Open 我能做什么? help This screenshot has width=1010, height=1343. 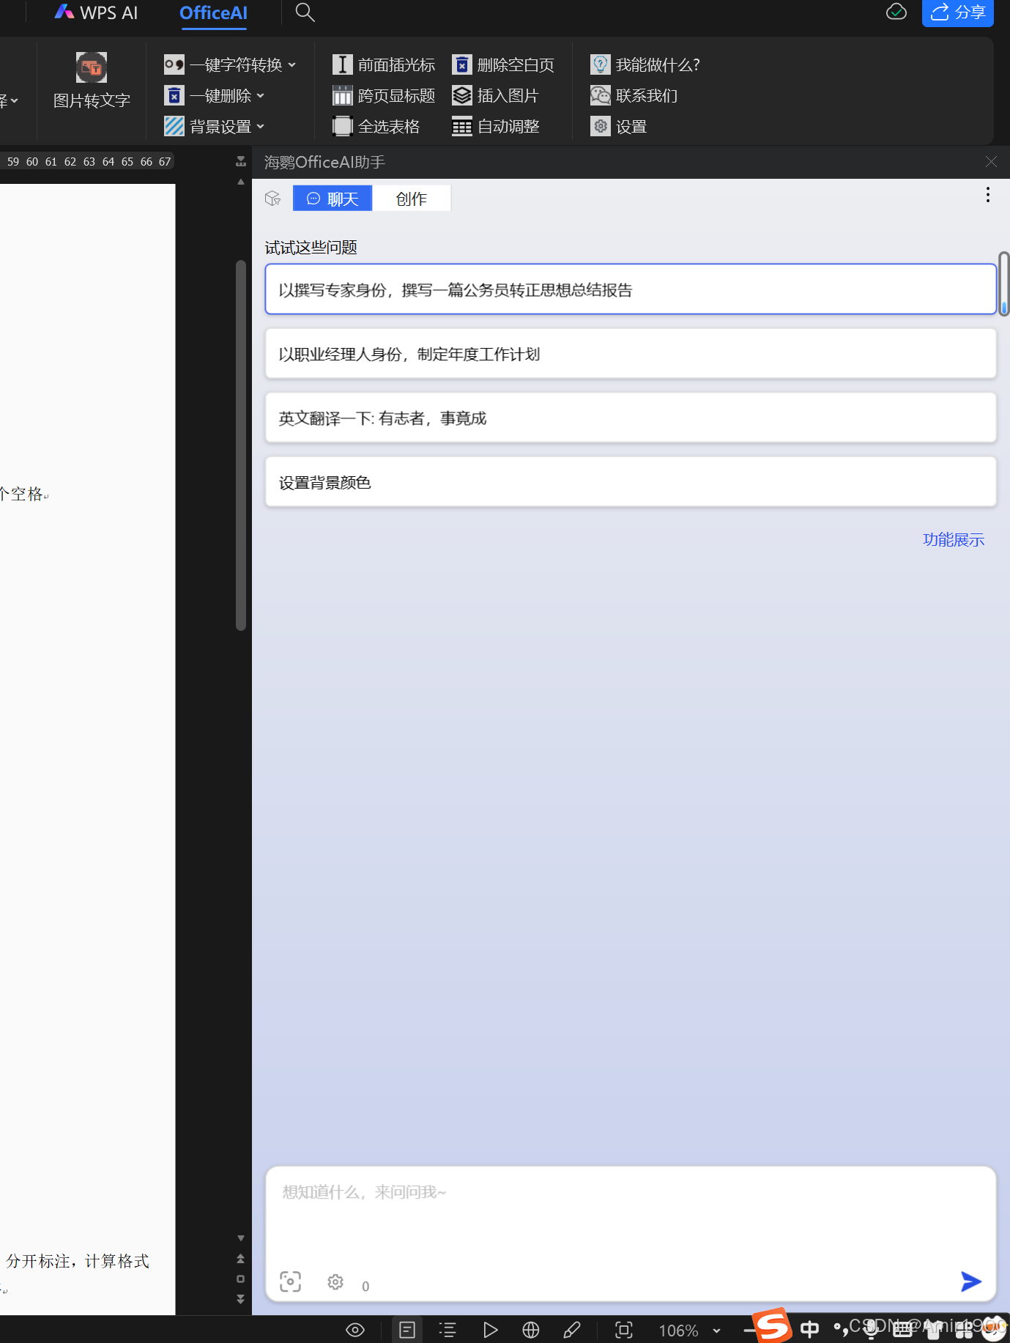pyautogui.click(x=645, y=64)
